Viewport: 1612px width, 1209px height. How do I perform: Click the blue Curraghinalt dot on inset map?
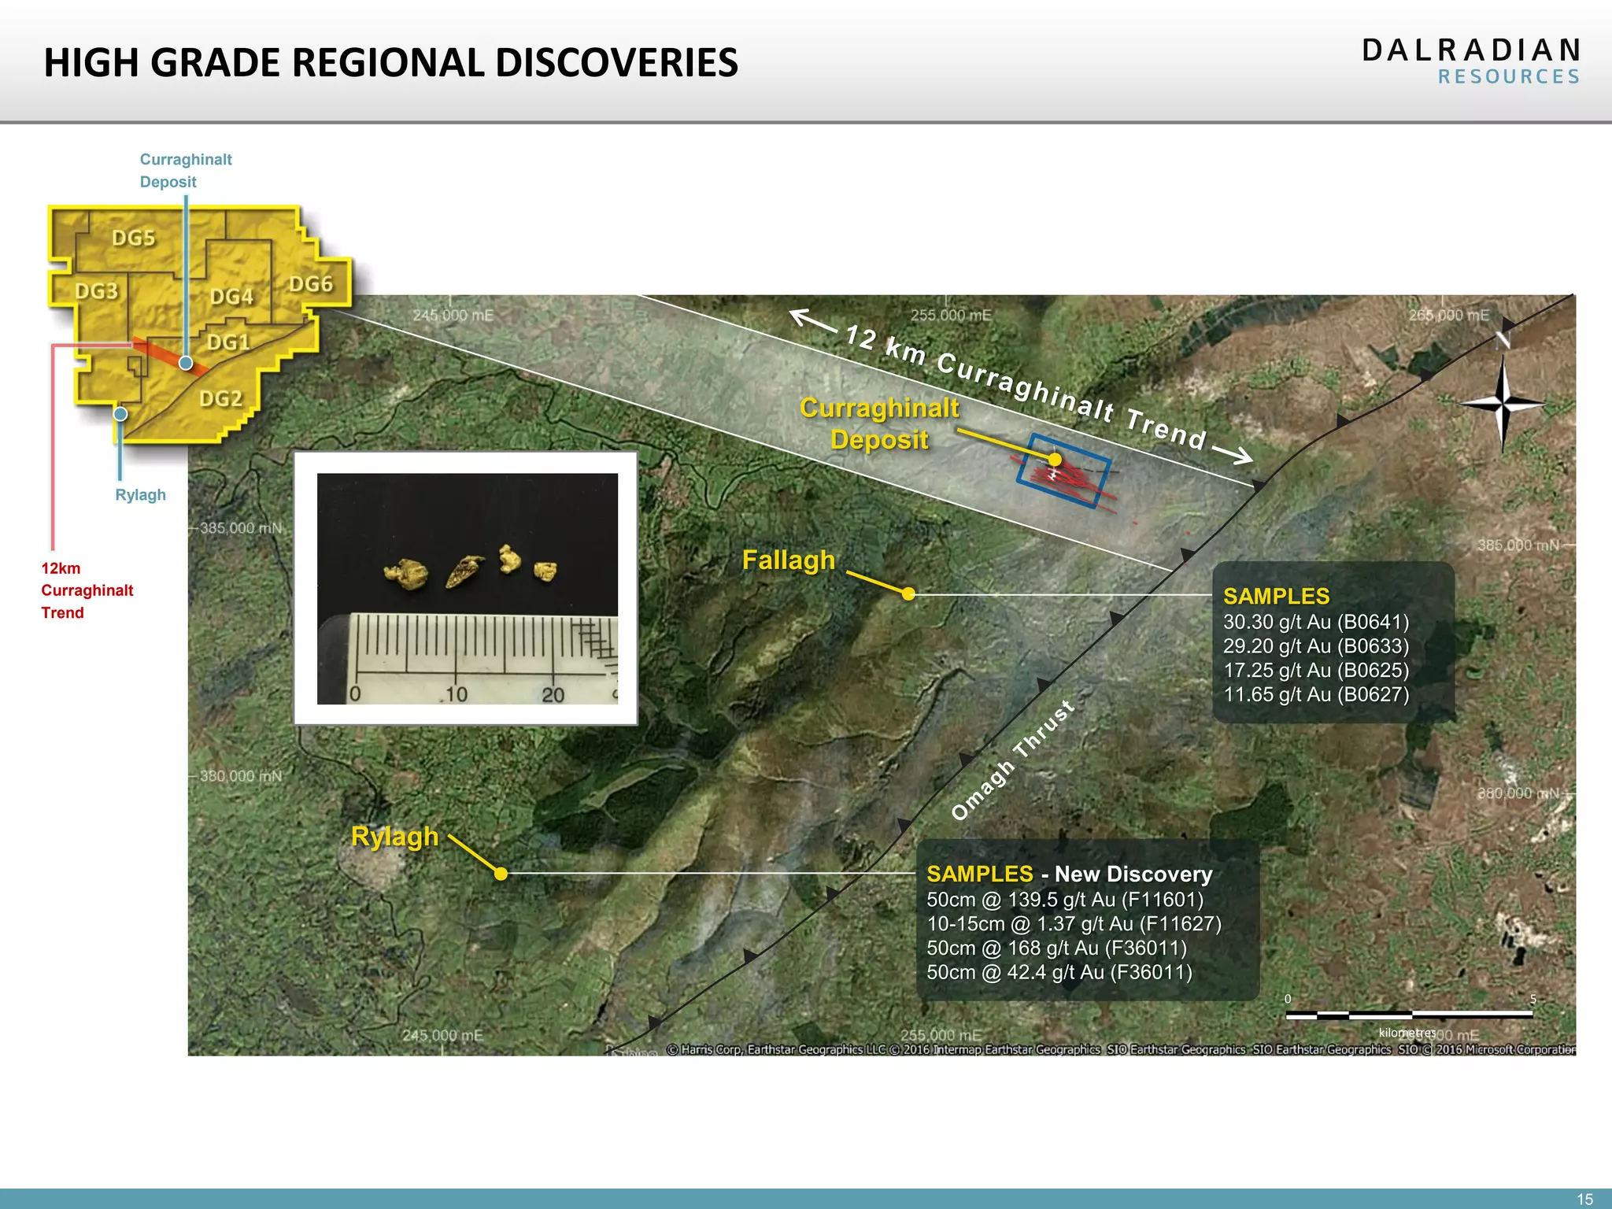186,363
